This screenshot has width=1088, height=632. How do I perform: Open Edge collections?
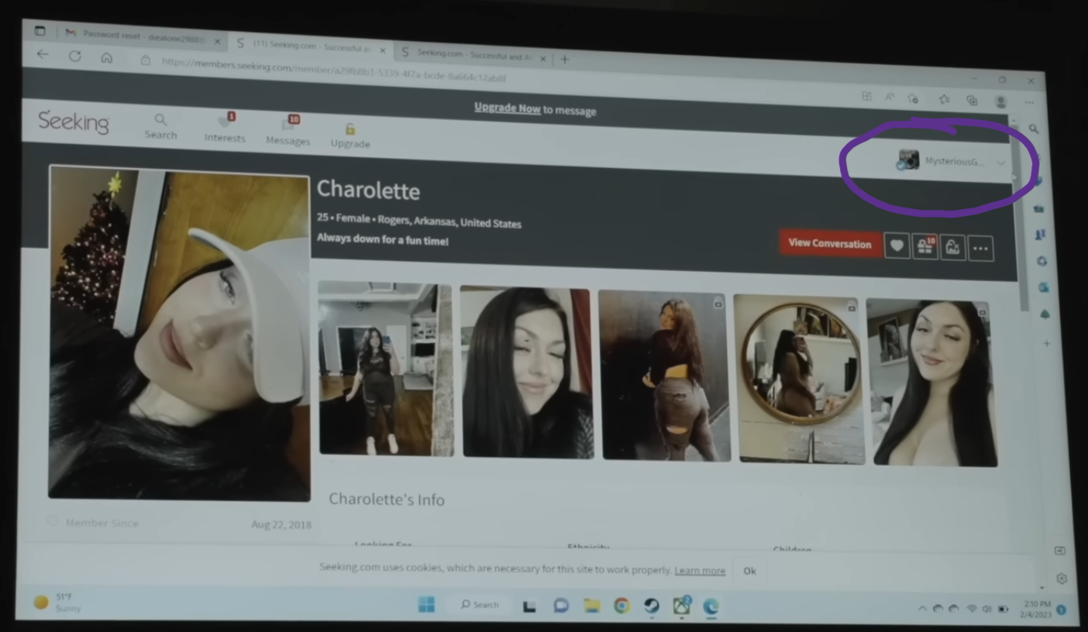972,101
